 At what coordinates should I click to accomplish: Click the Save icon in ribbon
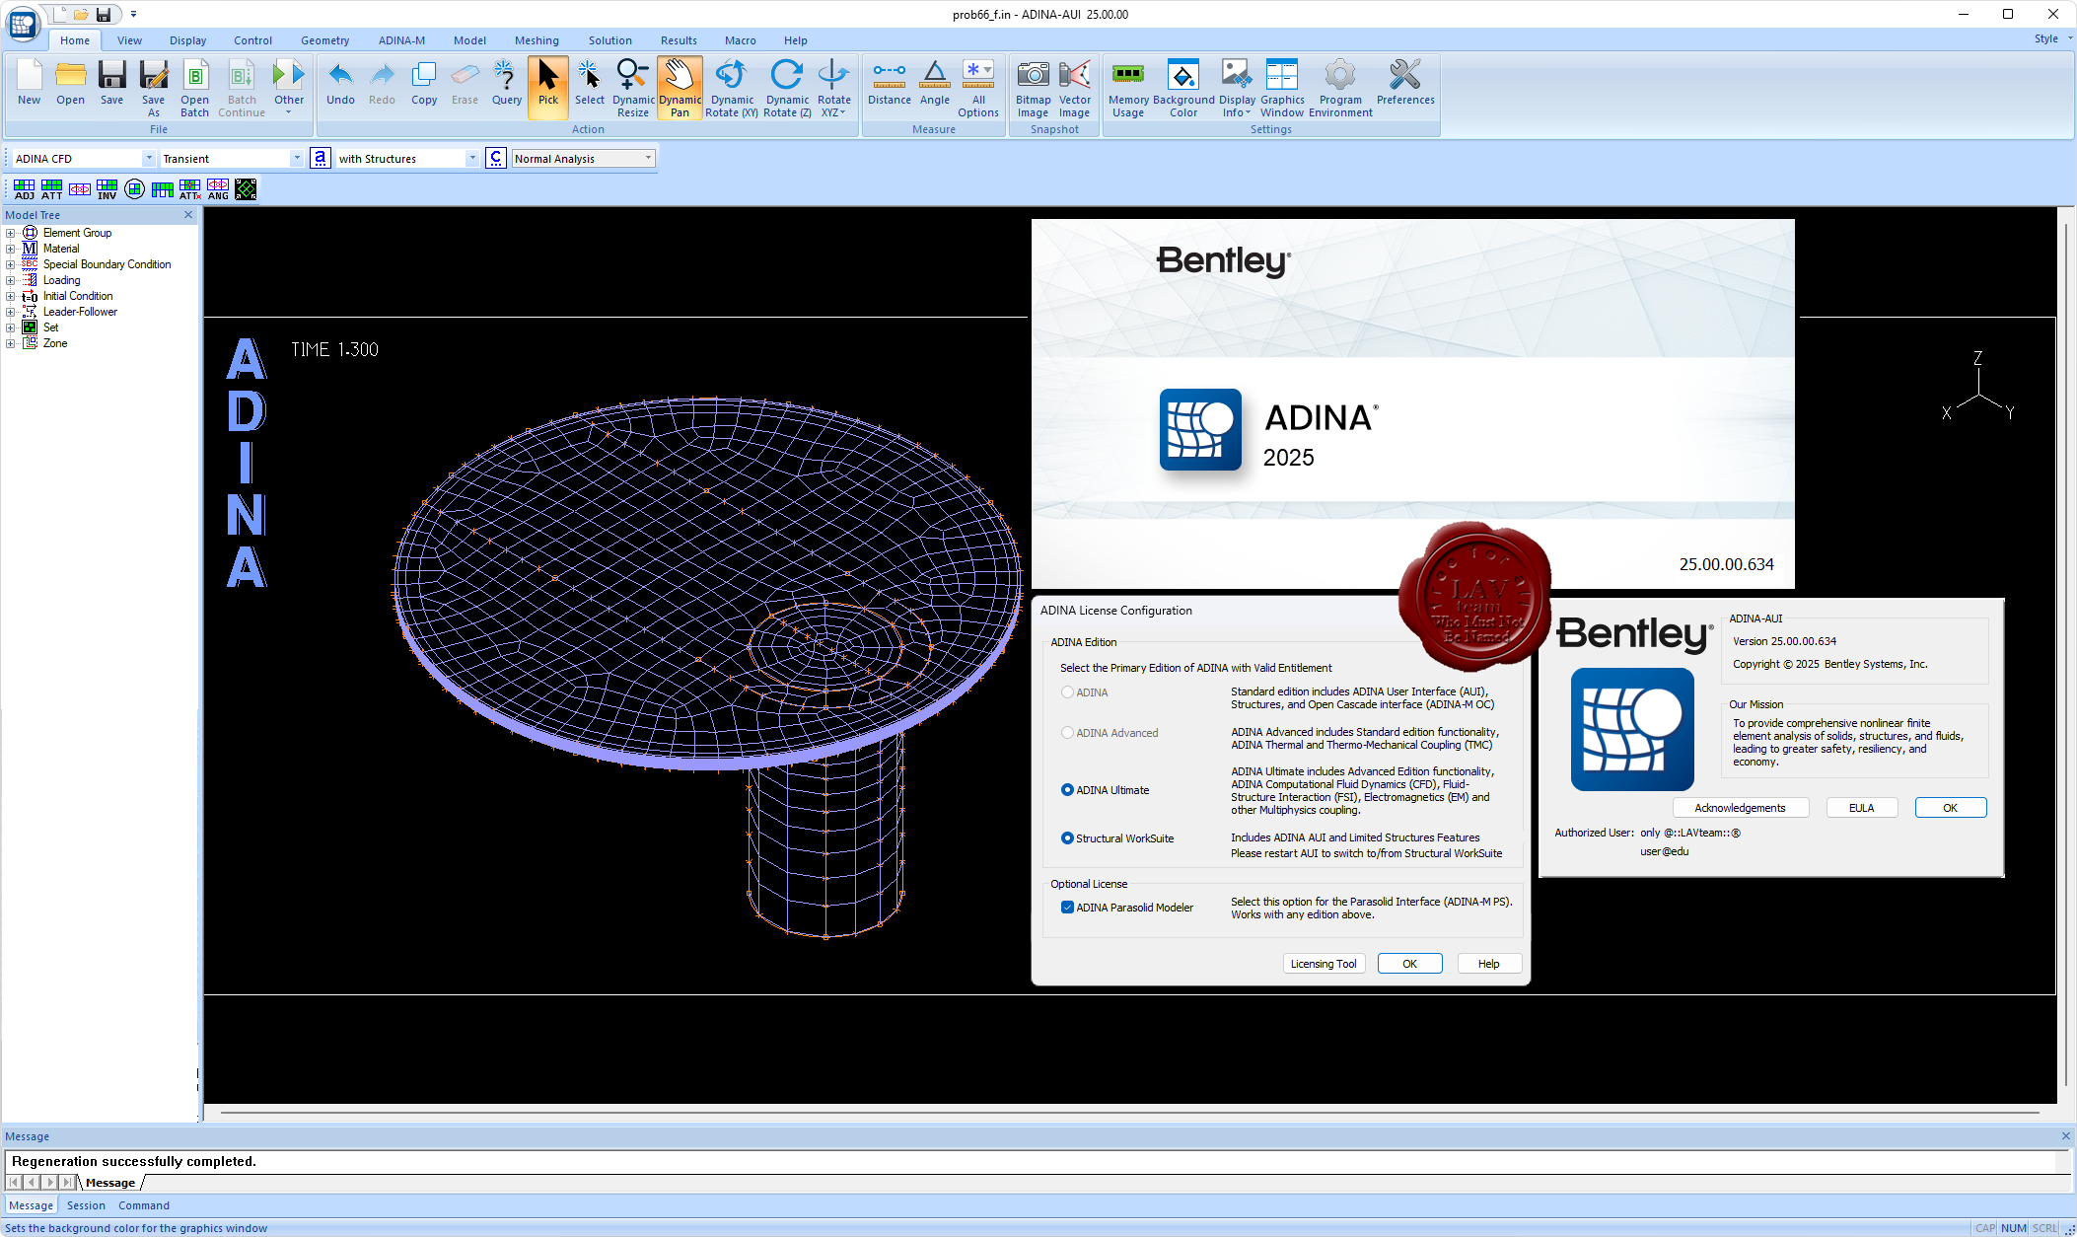point(111,83)
